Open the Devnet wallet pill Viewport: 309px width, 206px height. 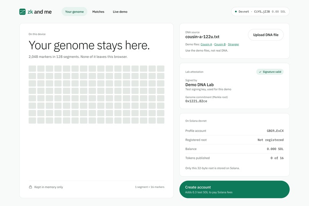point(260,12)
